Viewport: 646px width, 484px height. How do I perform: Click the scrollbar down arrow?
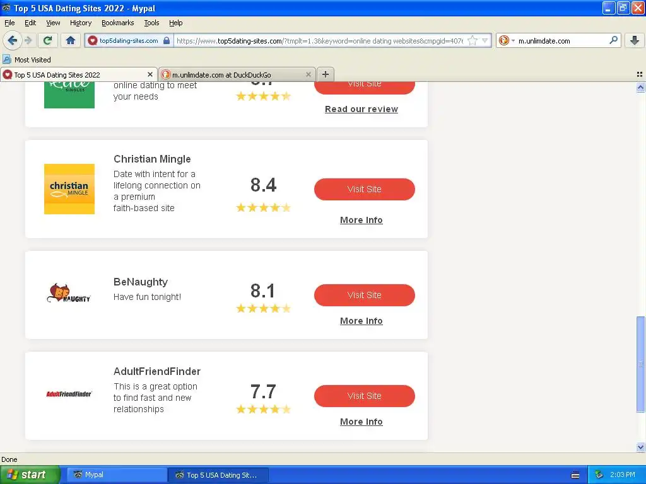click(640, 447)
